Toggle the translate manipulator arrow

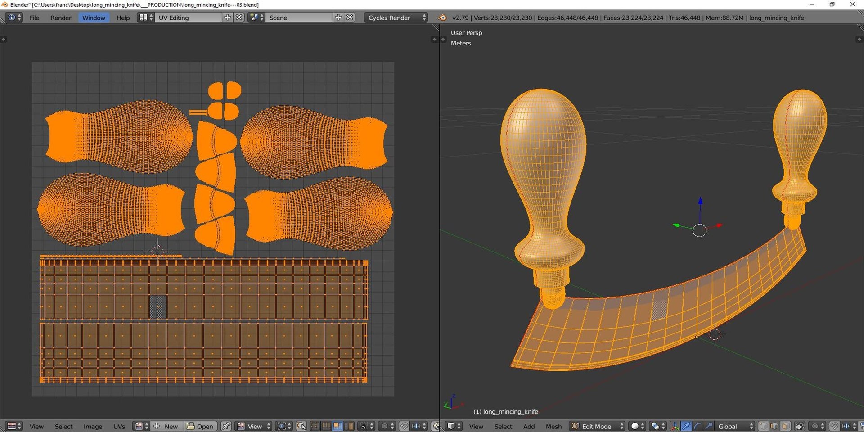[x=686, y=426]
